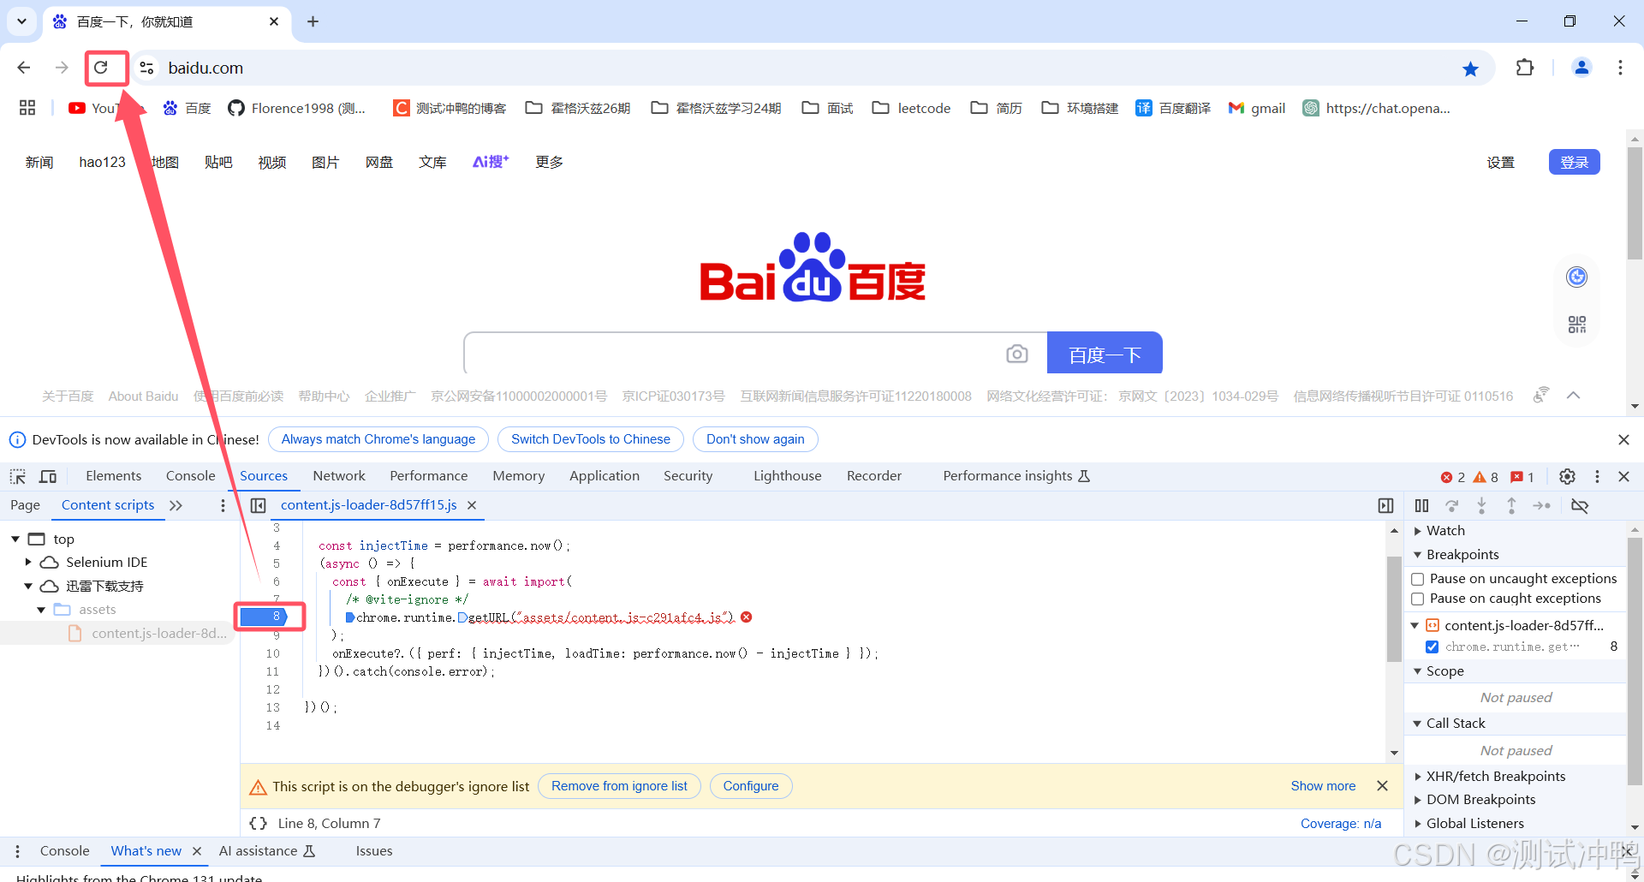Open the Performance tab

pyautogui.click(x=428, y=476)
